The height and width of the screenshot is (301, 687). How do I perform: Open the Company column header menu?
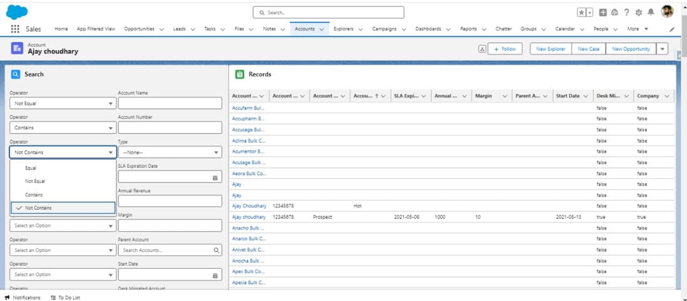tap(667, 96)
